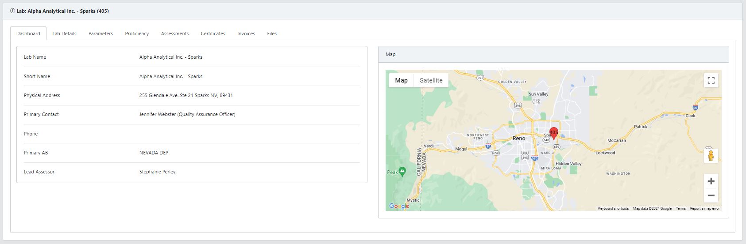Click the Patrick map label
Viewport: 746px width, 244px height.
[641, 126]
